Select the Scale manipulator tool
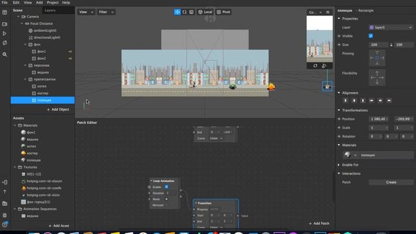The image size is (416, 234). pos(191,12)
